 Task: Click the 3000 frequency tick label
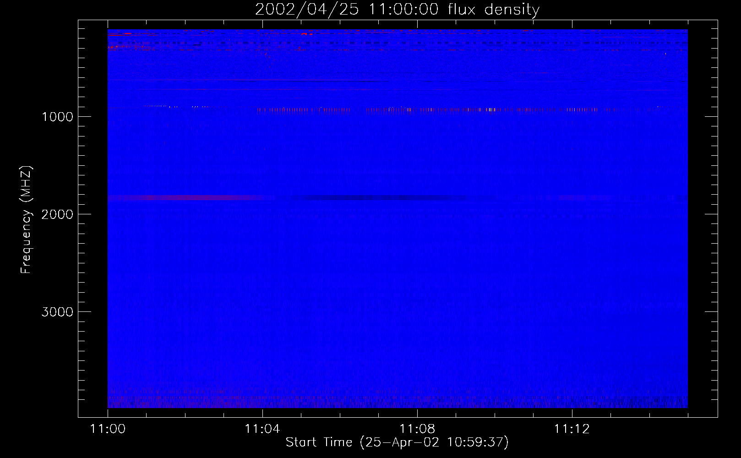click(57, 312)
